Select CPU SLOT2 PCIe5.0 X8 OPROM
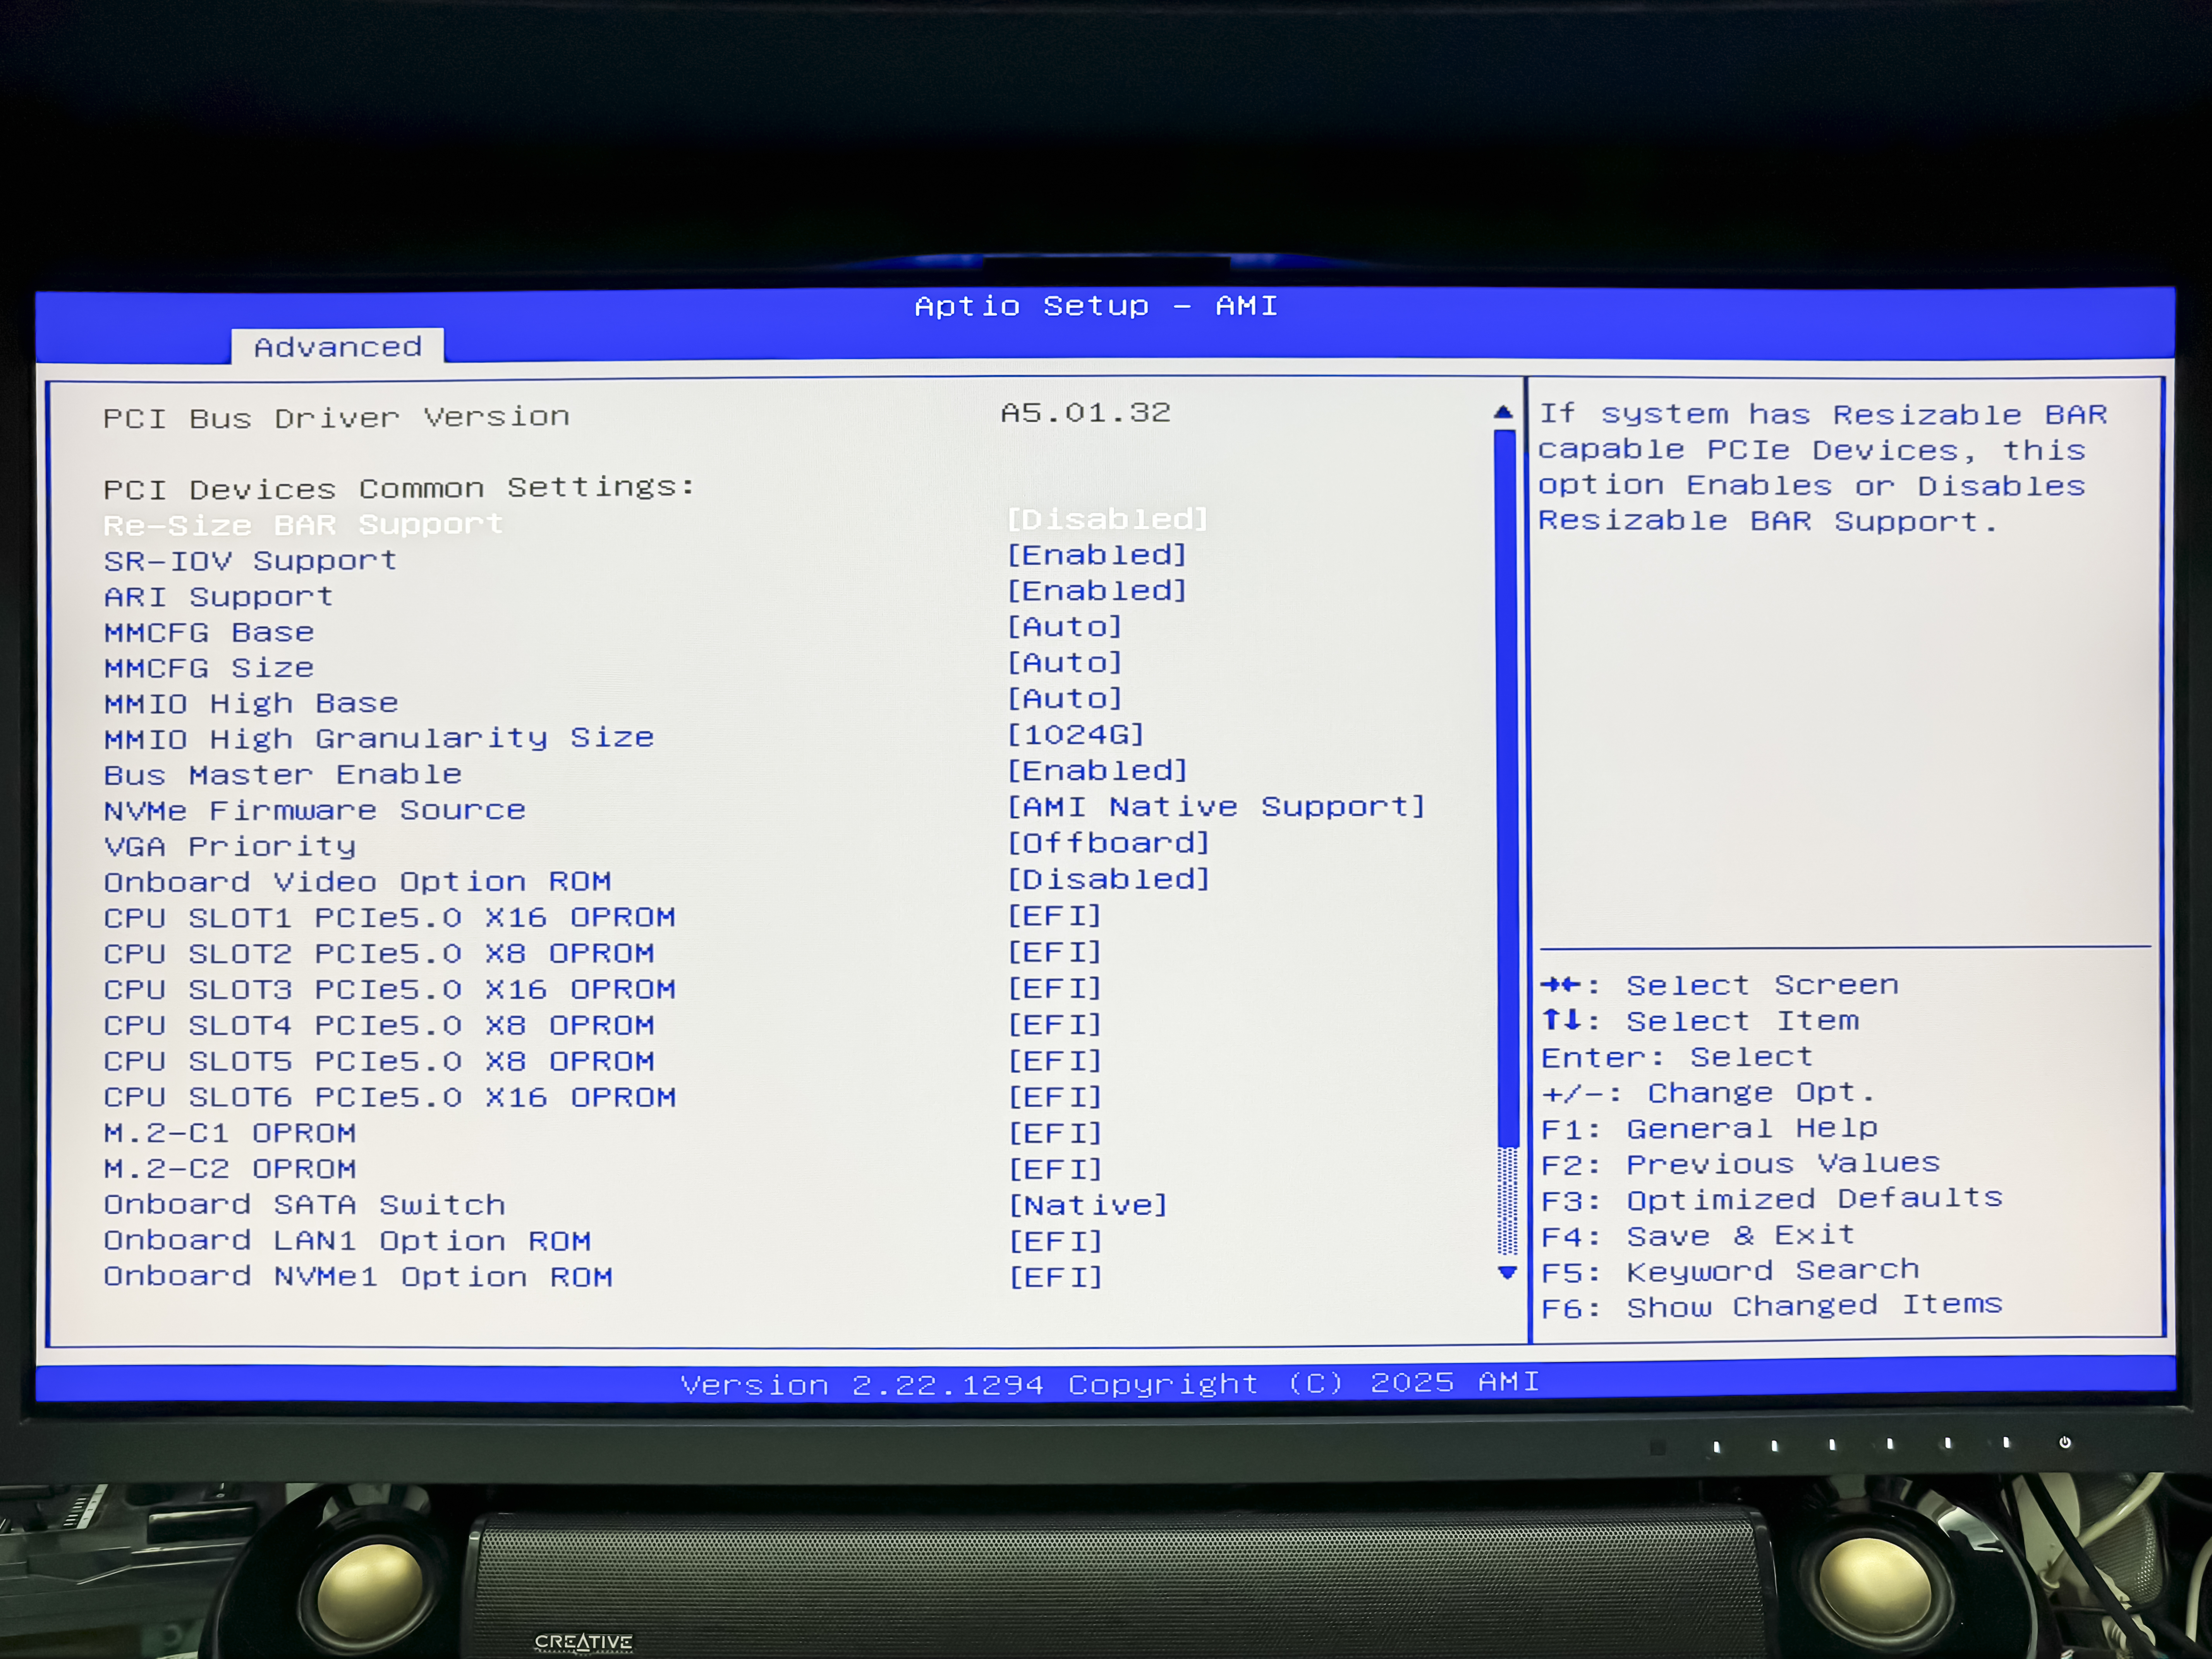 [x=379, y=954]
